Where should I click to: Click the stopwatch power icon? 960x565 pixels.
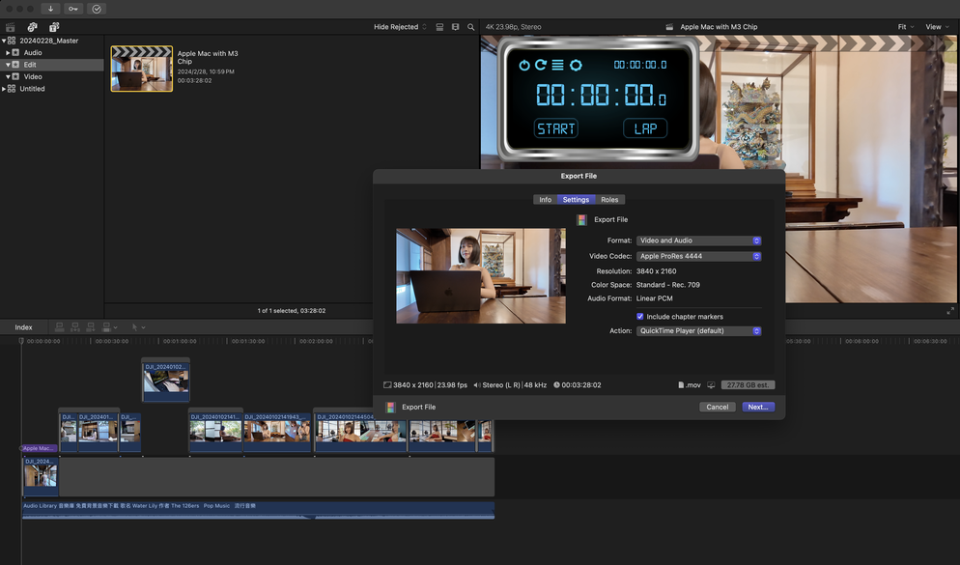[524, 65]
